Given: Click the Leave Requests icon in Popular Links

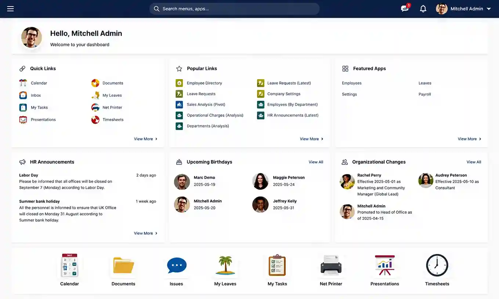Looking at the screenshot, I should coord(179,94).
